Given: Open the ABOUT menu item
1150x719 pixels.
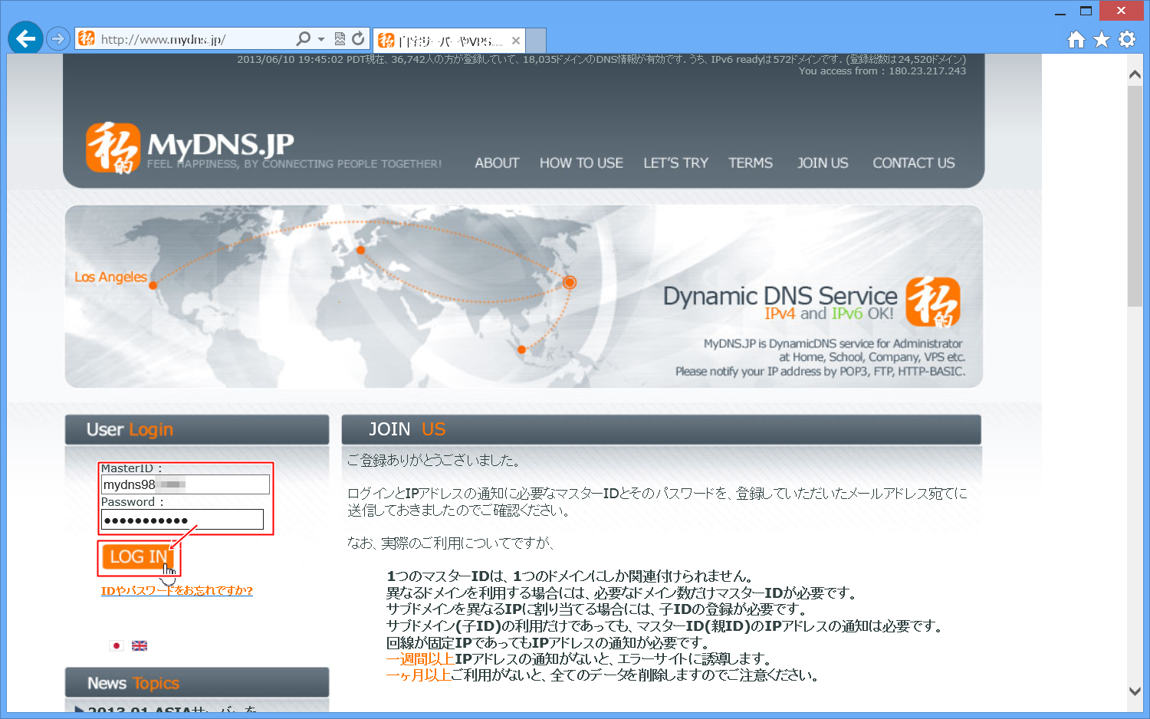Looking at the screenshot, I should (497, 163).
